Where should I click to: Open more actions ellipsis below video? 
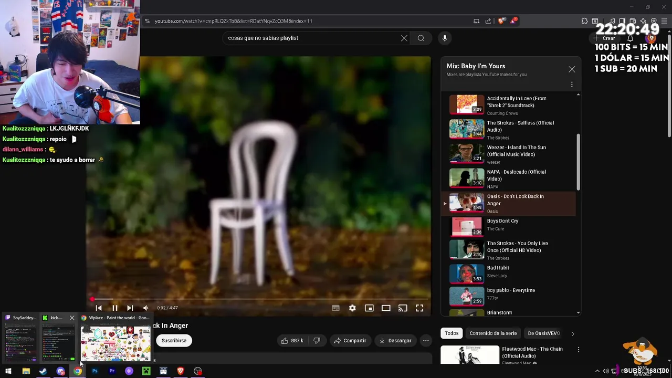click(x=426, y=341)
